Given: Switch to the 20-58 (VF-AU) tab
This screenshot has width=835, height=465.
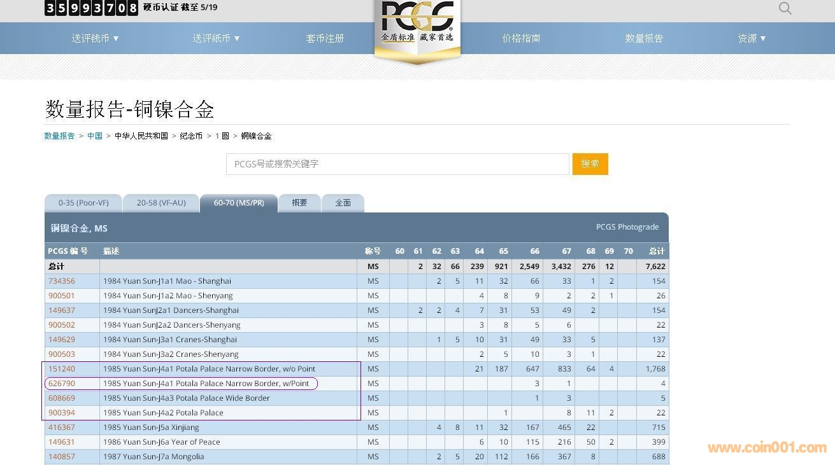Looking at the screenshot, I should (161, 203).
